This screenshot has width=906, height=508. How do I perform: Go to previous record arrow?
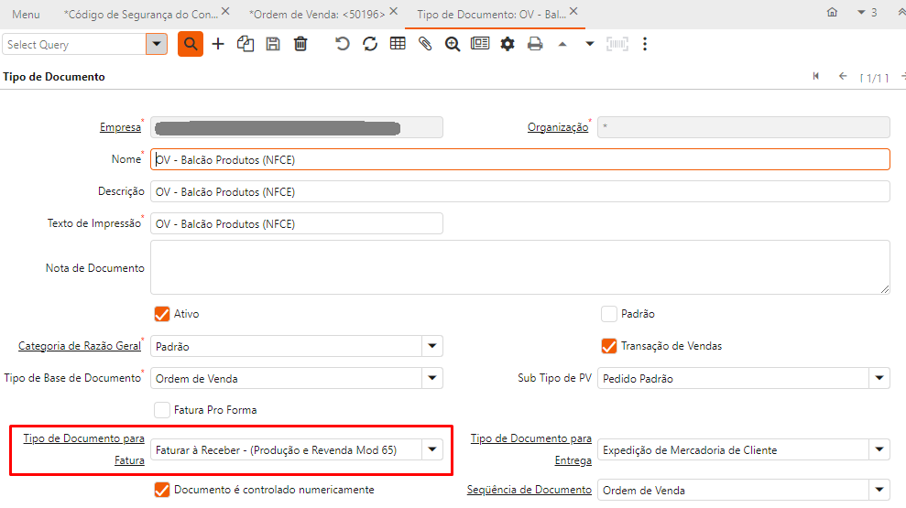tap(843, 76)
